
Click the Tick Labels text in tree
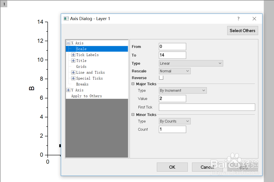coord(87,55)
